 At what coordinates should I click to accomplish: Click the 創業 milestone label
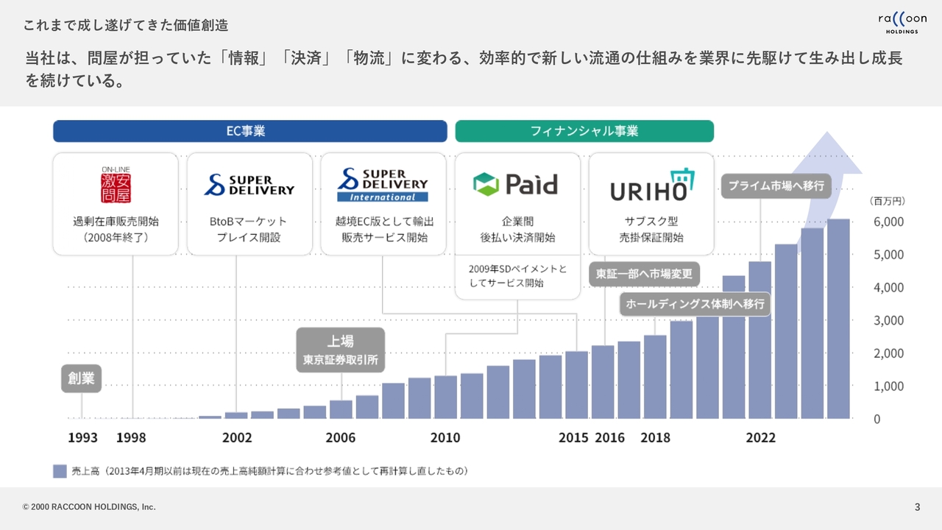point(81,378)
